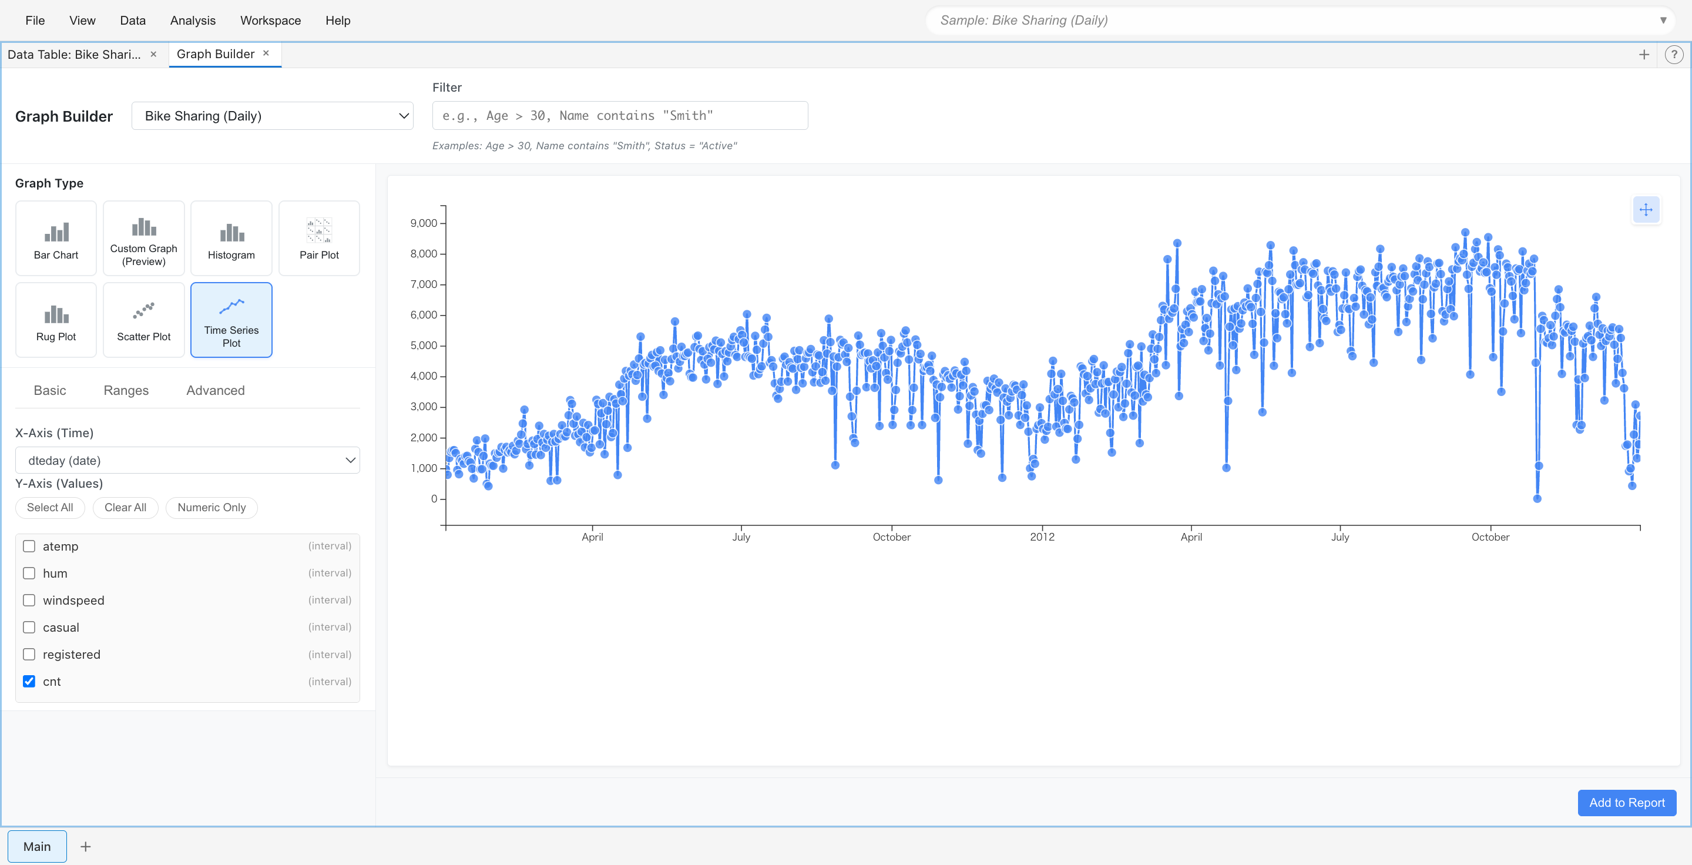This screenshot has height=865, width=1692.
Task: Click the Numeric Only button
Action: coord(211,507)
